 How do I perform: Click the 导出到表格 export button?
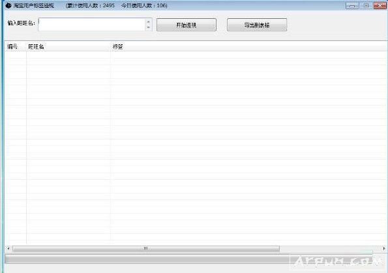257,25
